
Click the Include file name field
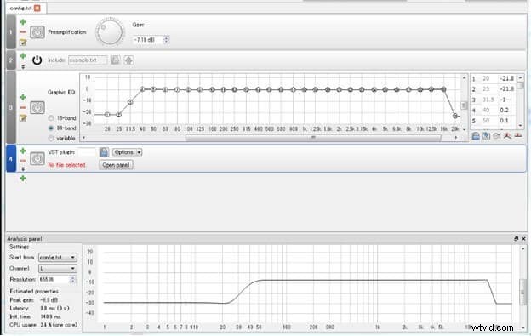pos(88,60)
